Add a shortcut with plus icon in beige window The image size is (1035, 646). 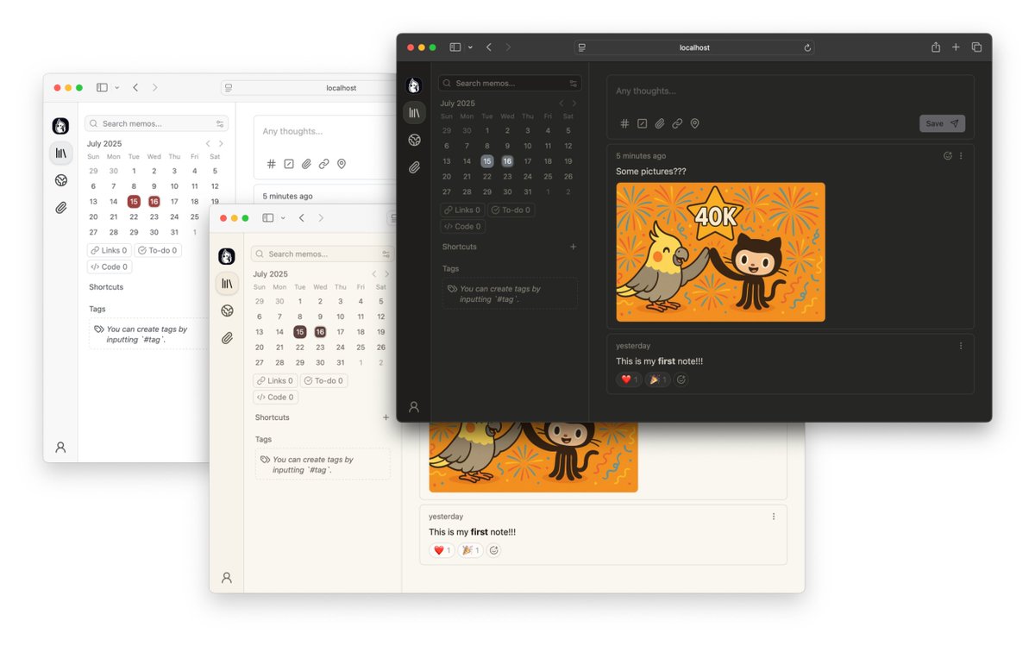[386, 417]
